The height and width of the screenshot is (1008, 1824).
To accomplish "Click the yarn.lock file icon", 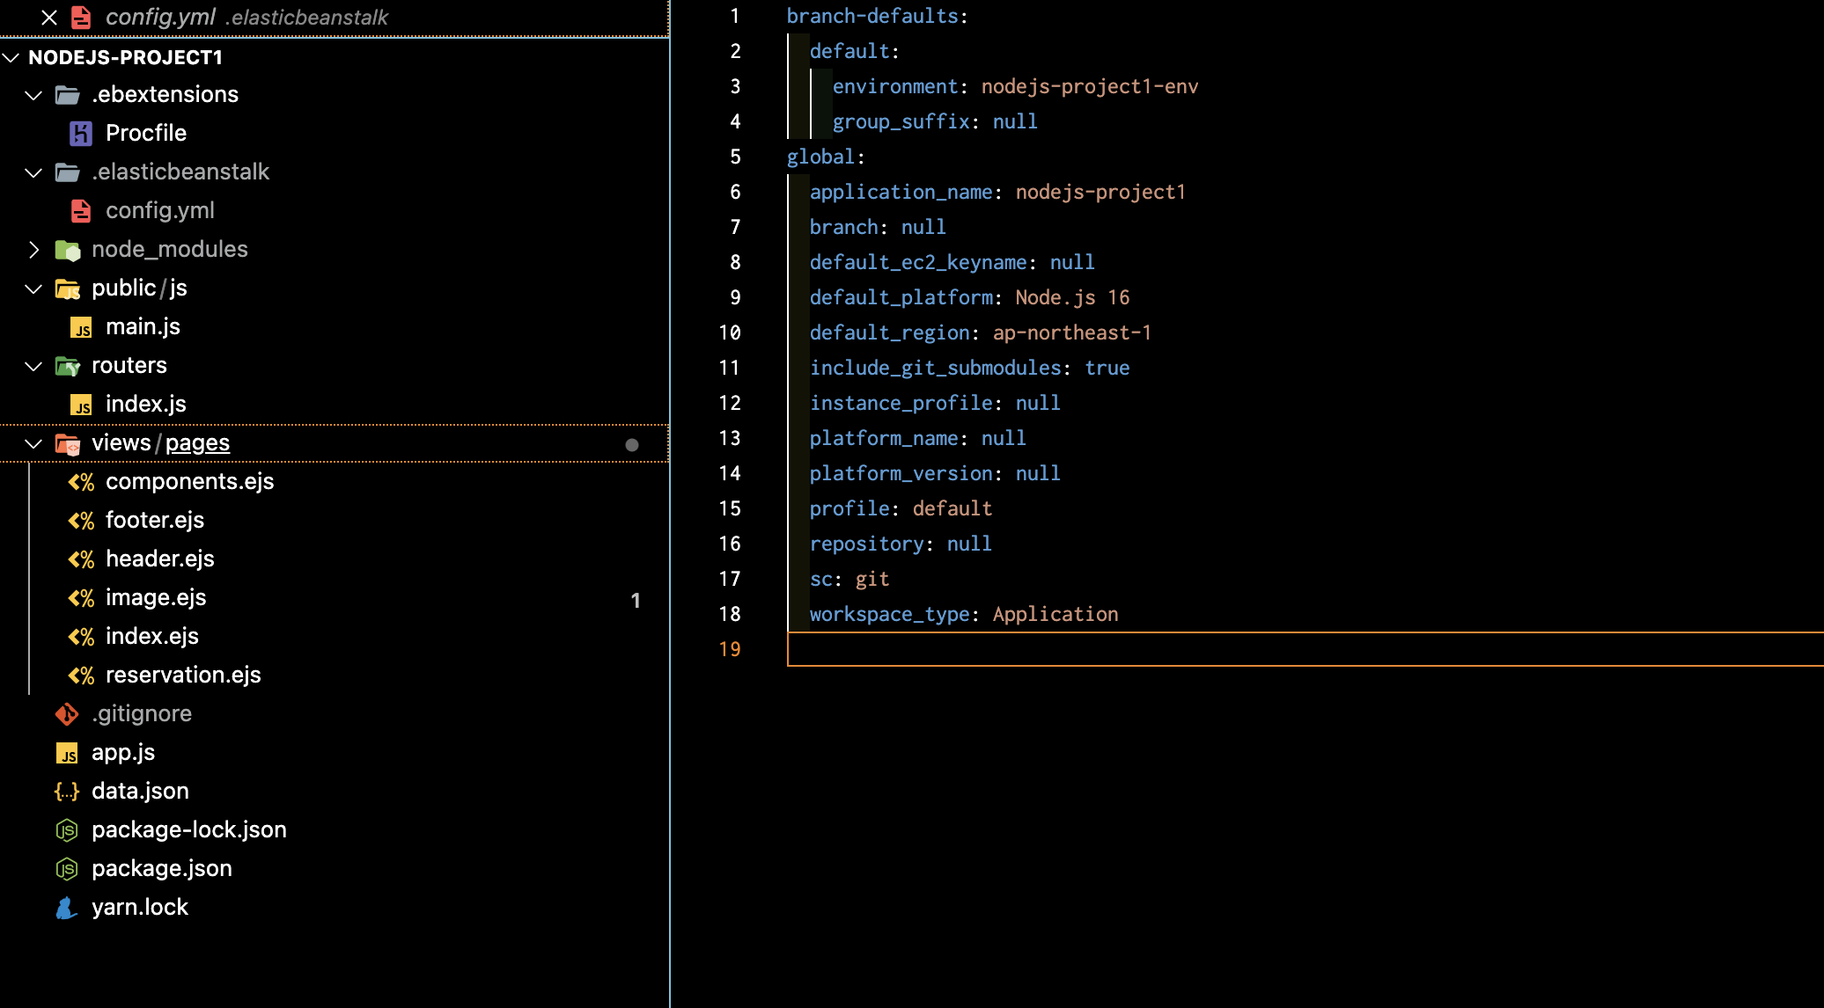I will (x=67, y=908).
